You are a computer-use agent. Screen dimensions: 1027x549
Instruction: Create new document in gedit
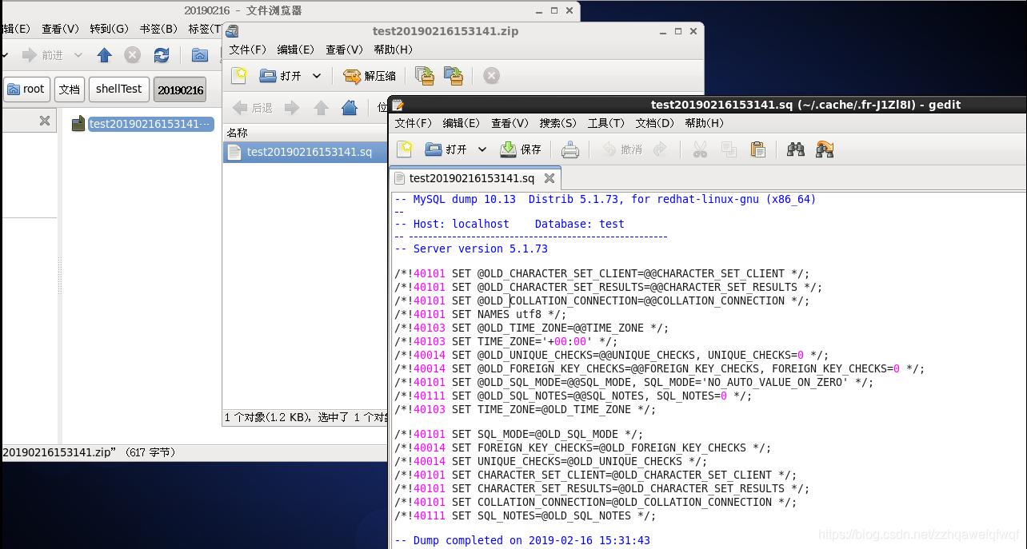[406, 149]
